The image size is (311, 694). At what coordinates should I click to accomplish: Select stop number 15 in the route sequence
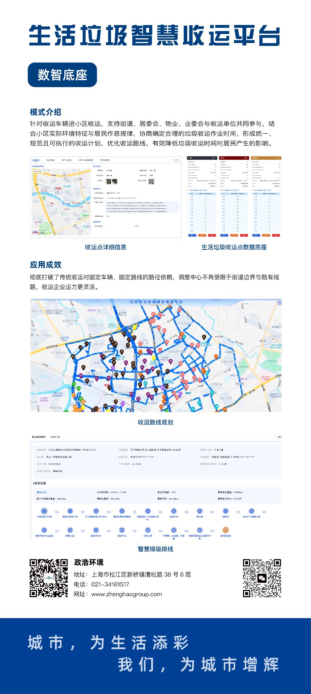200,530
